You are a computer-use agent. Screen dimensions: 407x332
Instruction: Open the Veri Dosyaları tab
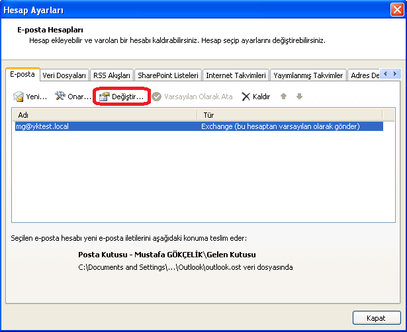[x=64, y=75]
